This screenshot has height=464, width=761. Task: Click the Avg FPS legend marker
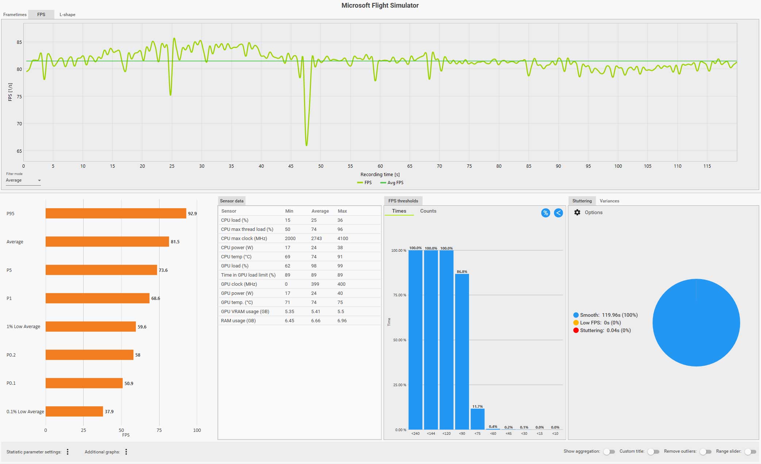(x=383, y=183)
